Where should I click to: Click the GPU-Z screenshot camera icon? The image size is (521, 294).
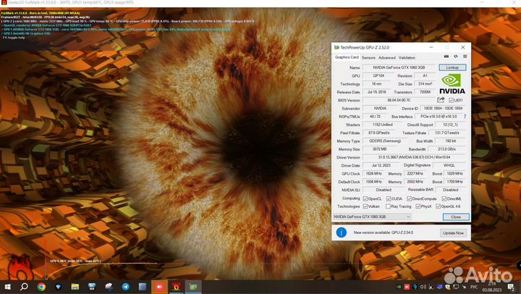pos(446,56)
